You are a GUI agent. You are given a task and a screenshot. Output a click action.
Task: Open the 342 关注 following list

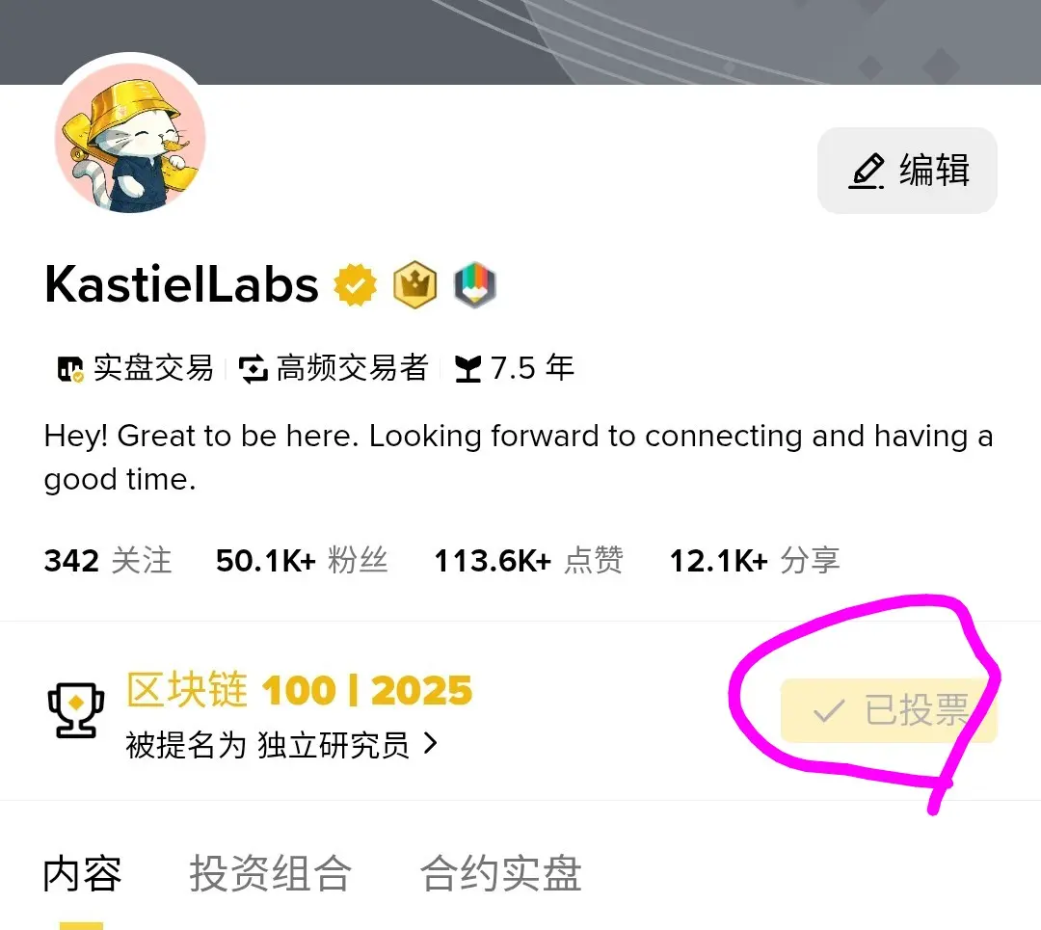tap(108, 560)
